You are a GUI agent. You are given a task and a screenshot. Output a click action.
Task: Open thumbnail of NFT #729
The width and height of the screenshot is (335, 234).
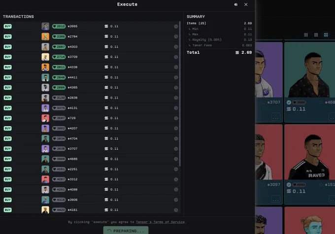point(45,118)
